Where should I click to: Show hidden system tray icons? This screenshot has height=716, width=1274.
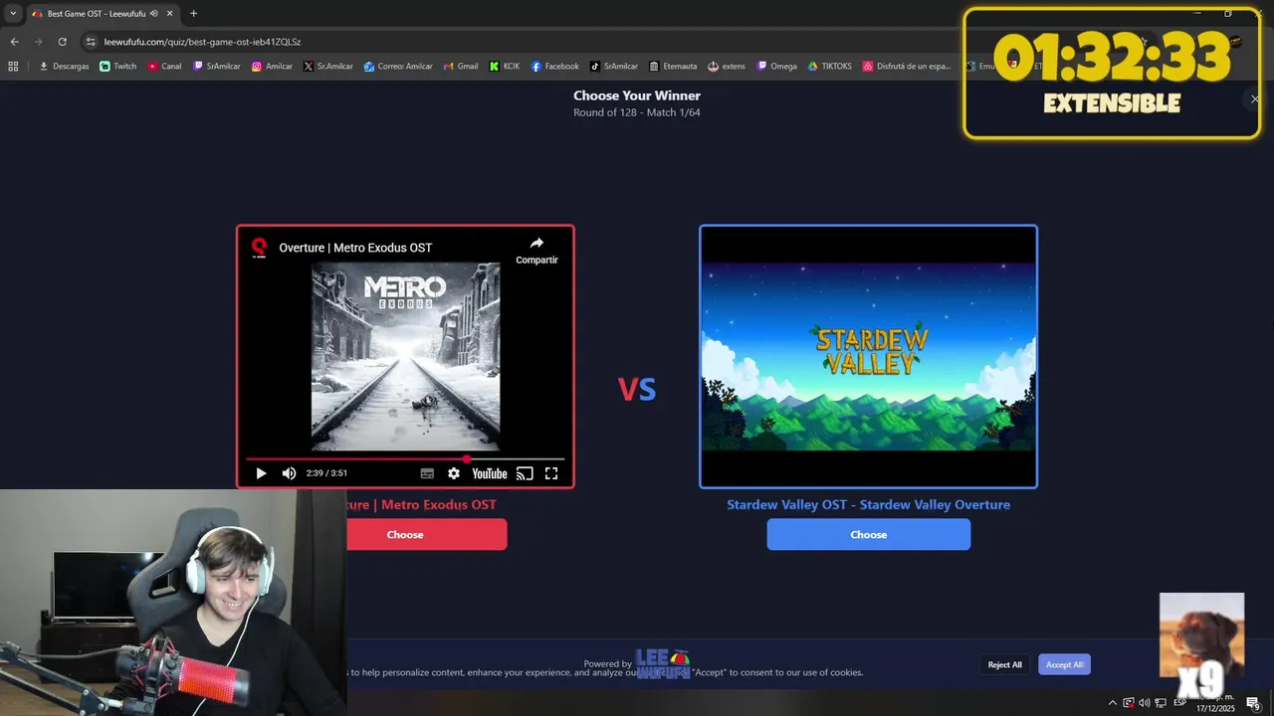[1113, 703]
